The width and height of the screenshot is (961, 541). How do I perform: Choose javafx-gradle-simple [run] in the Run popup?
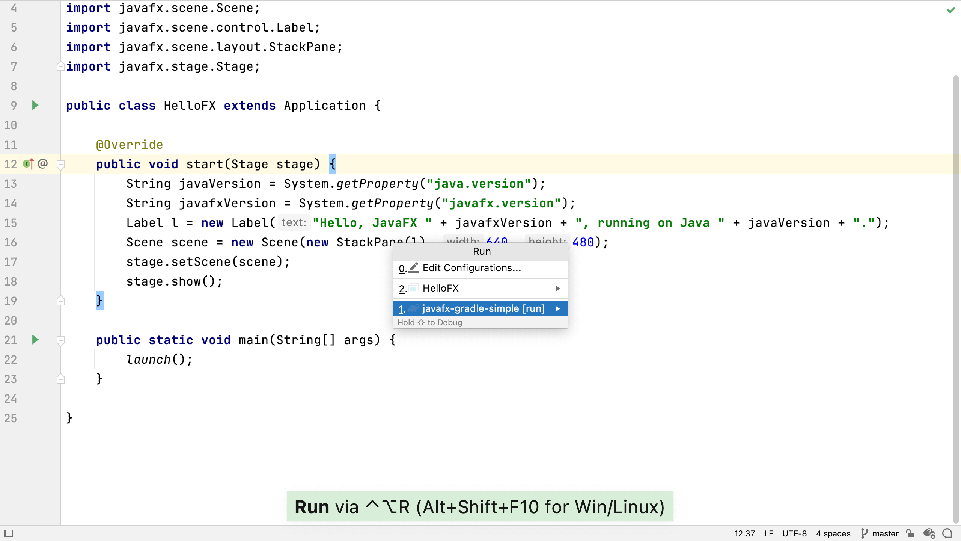tap(480, 309)
